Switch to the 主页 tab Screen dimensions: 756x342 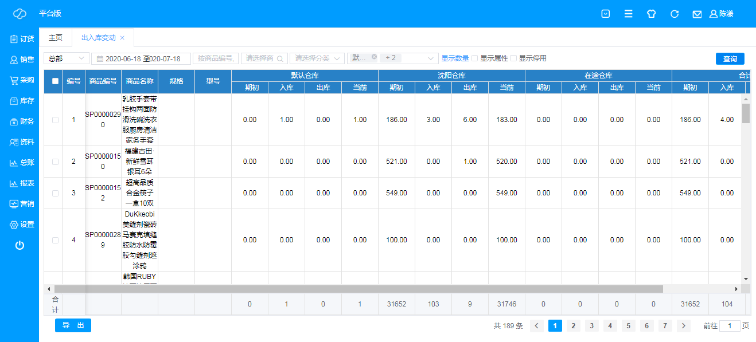[x=56, y=38]
